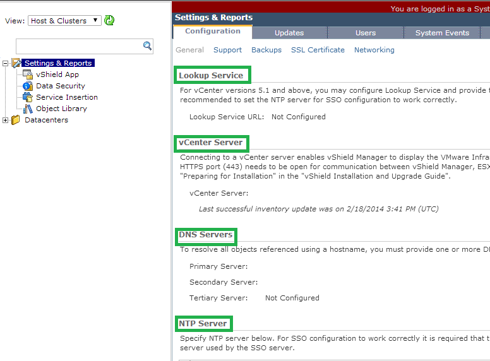
Task: Open the SSL Certificate link
Action: pyautogui.click(x=318, y=50)
